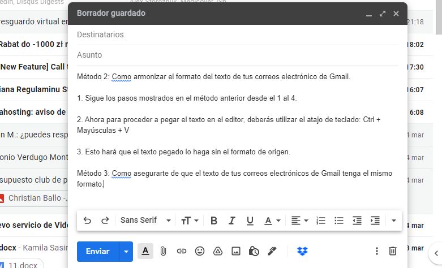Click the word 'Método 3:' in the body
Screen dimensions: 442x268
click(93, 173)
